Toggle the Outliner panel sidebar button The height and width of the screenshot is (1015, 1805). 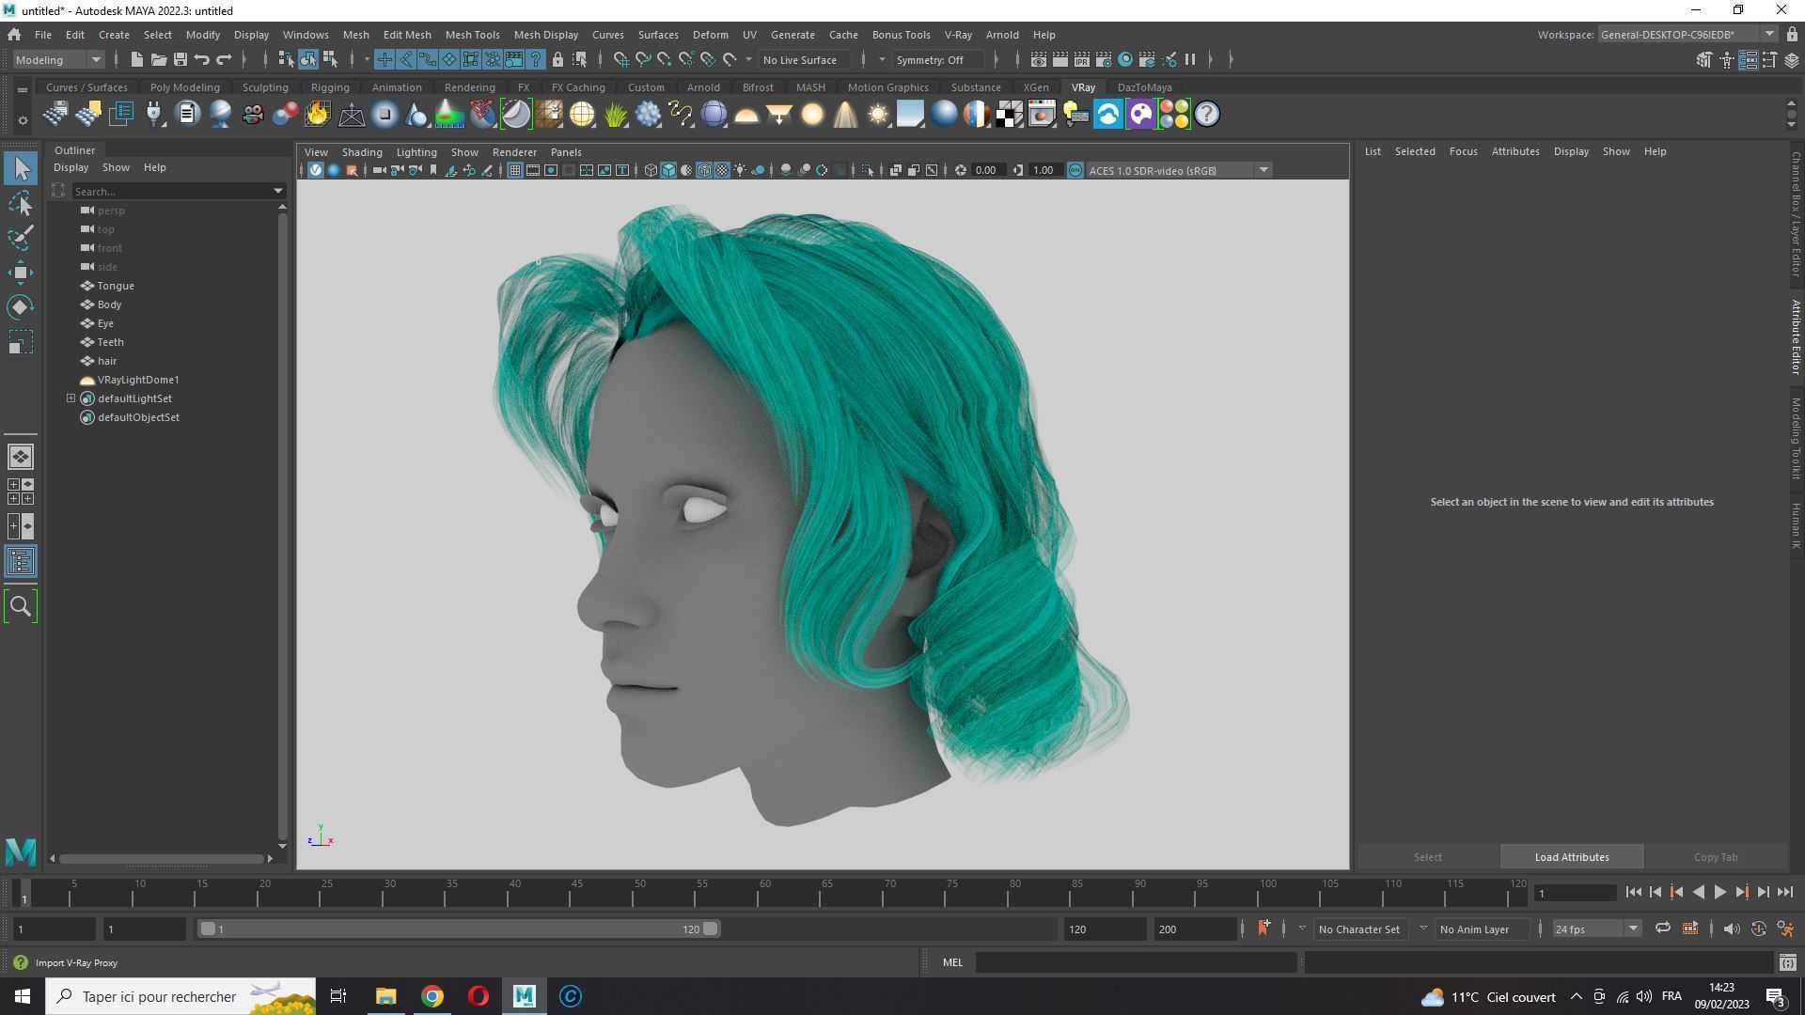[x=21, y=562]
